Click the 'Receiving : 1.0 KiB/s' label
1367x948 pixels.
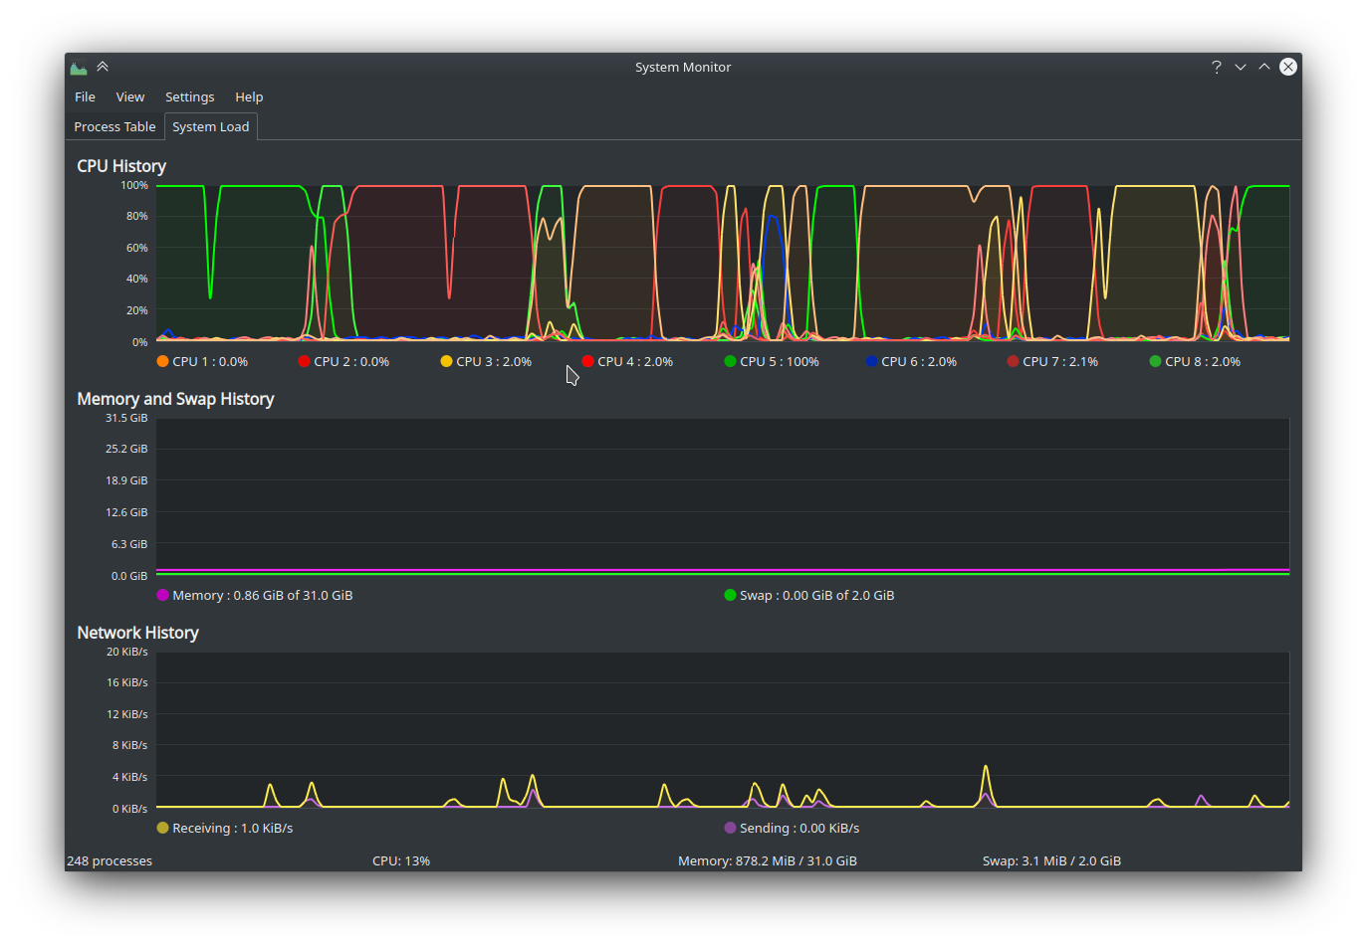pos(233,828)
